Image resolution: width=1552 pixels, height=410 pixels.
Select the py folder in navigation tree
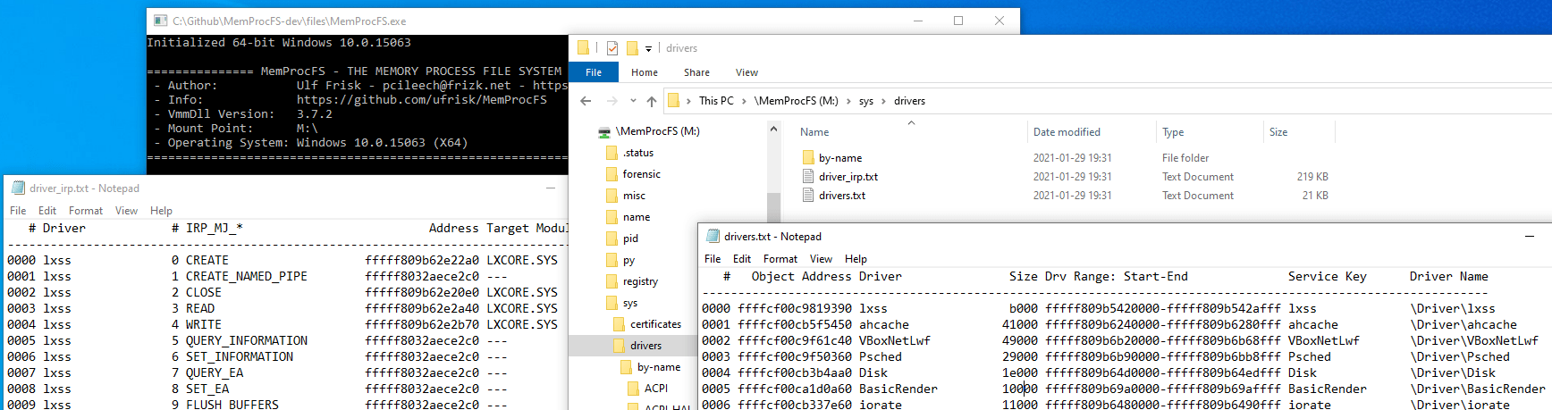coord(628,260)
